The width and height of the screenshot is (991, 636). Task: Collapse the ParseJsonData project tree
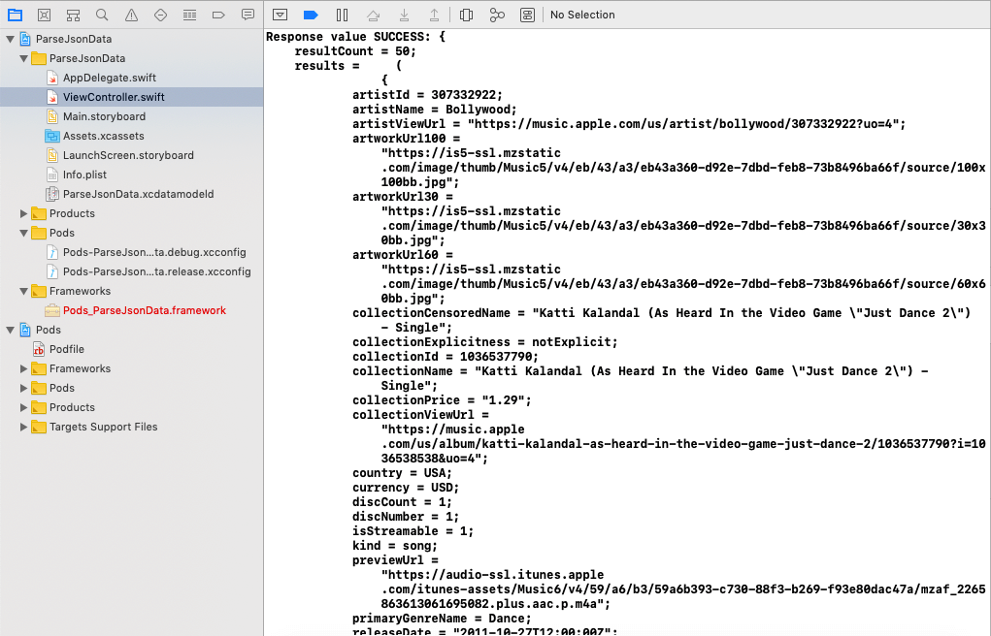(10, 39)
